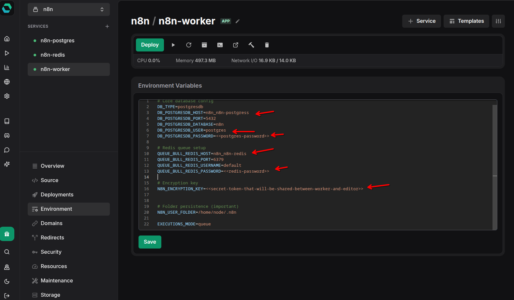Open the Domains menu item

[69, 223]
